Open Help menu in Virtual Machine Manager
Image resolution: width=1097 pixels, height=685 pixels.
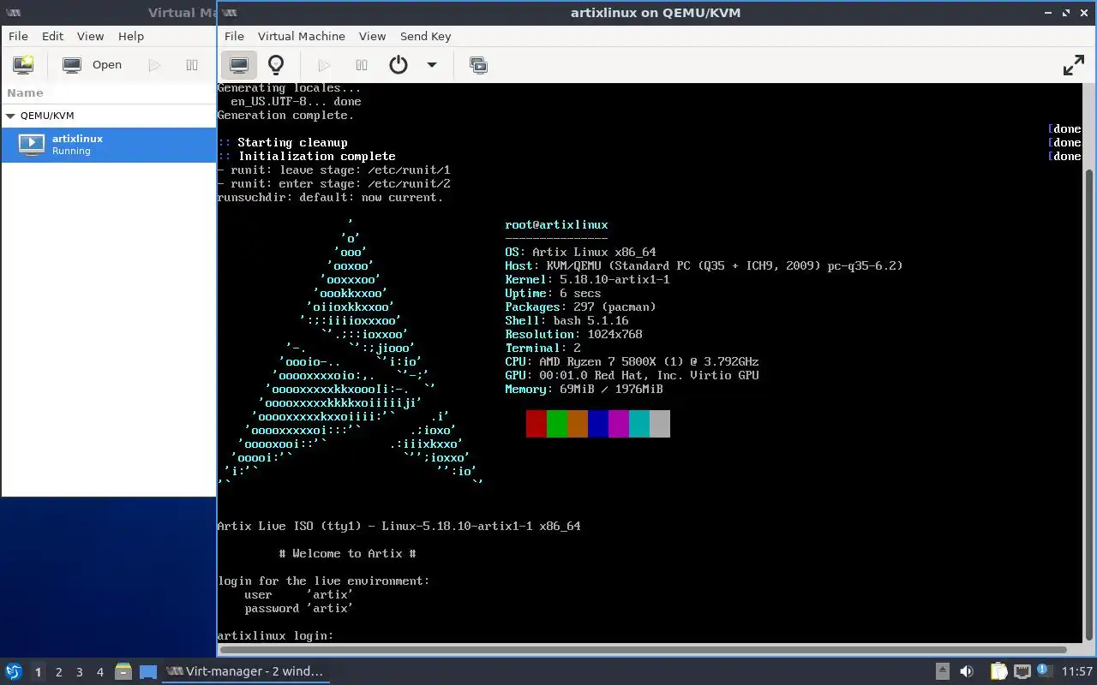click(131, 36)
